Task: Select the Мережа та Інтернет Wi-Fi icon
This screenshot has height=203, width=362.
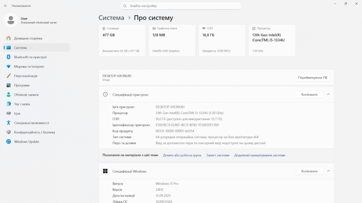Action: (x=9, y=66)
